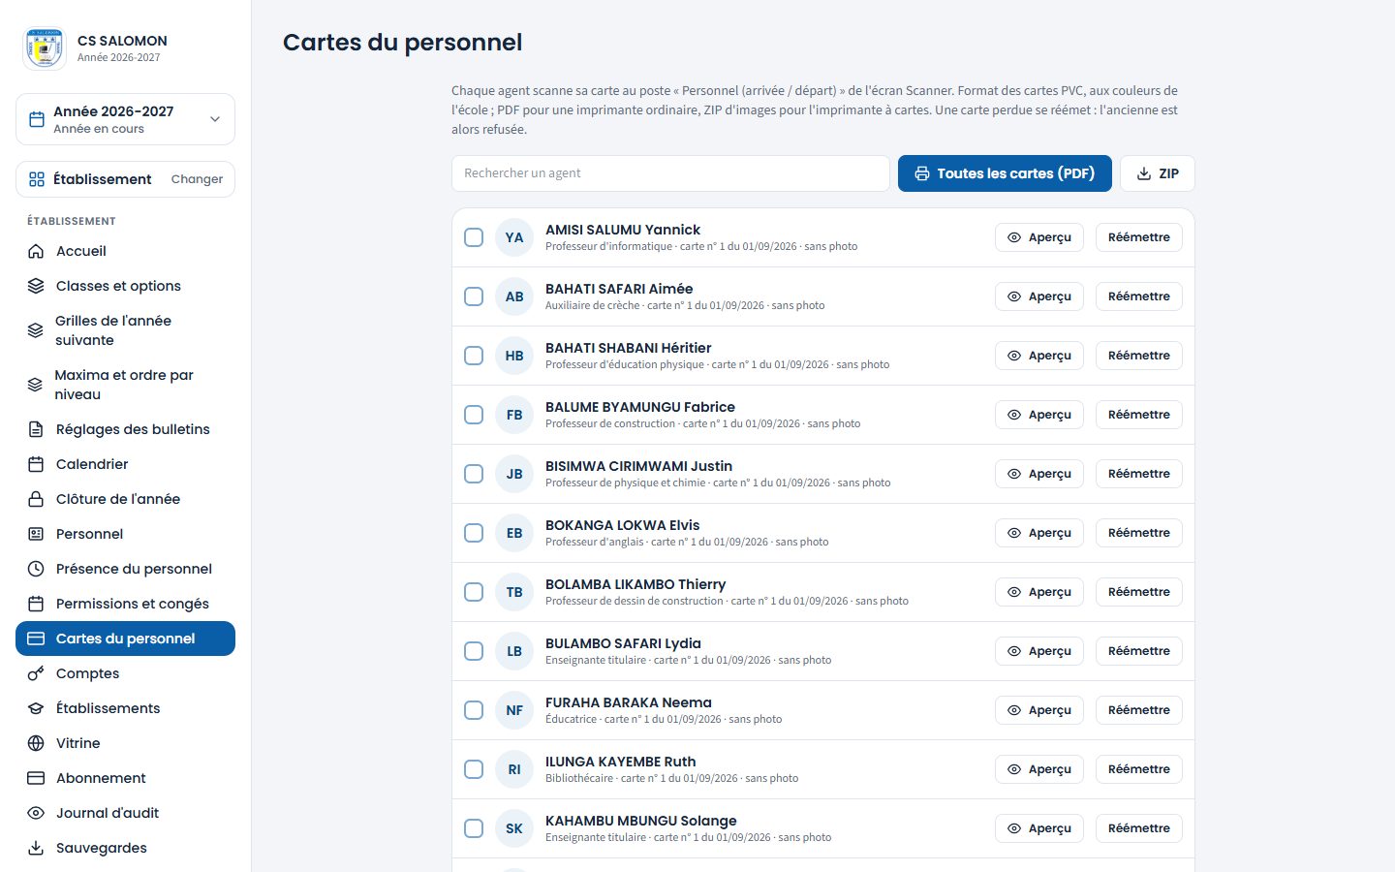Click the CS SALOMON school logo
1395x872 pixels.
click(x=45, y=48)
